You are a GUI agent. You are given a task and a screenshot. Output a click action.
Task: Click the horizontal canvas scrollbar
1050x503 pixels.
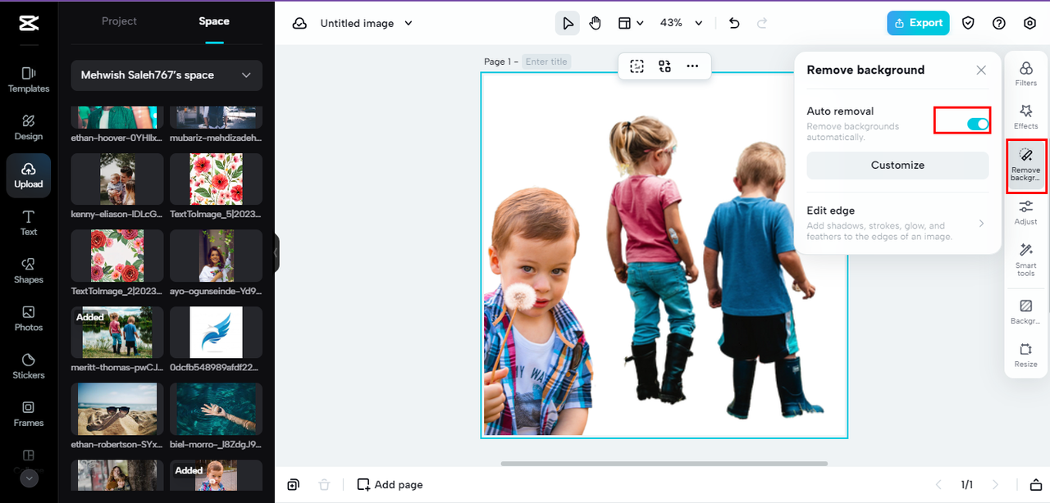coord(664,464)
